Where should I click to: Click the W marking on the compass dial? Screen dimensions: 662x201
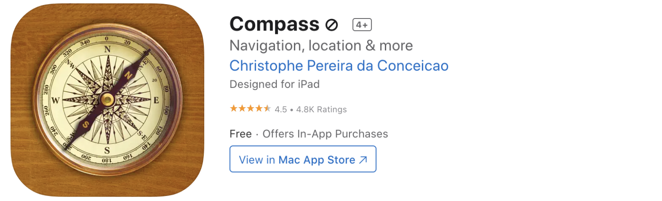tap(56, 101)
